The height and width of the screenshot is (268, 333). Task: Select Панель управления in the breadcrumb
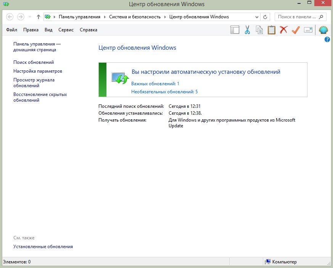(x=79, y=17)
